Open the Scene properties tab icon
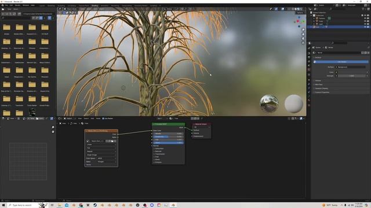 pyautogui.click(x=309, y=65)
